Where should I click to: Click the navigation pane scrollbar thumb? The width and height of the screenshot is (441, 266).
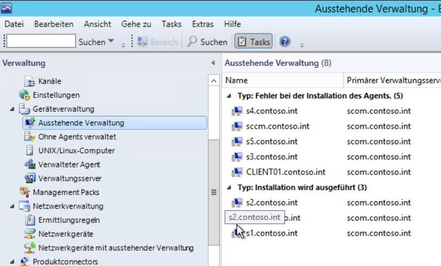tap(214, 192)
